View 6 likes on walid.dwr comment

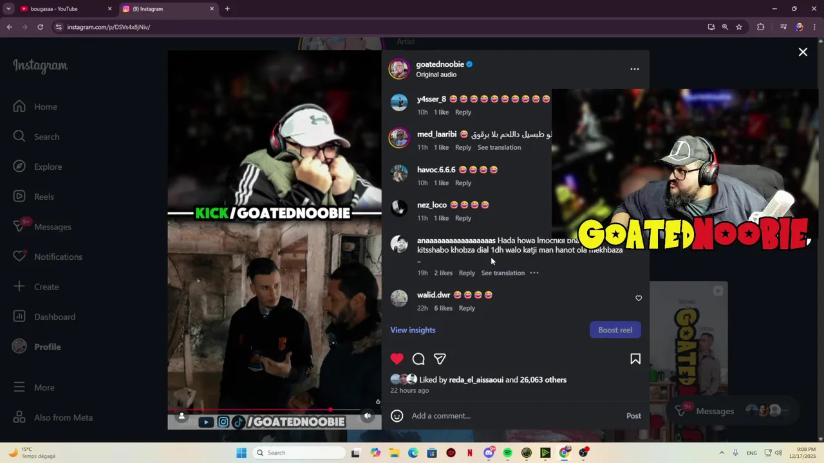[x=443, y=308]
